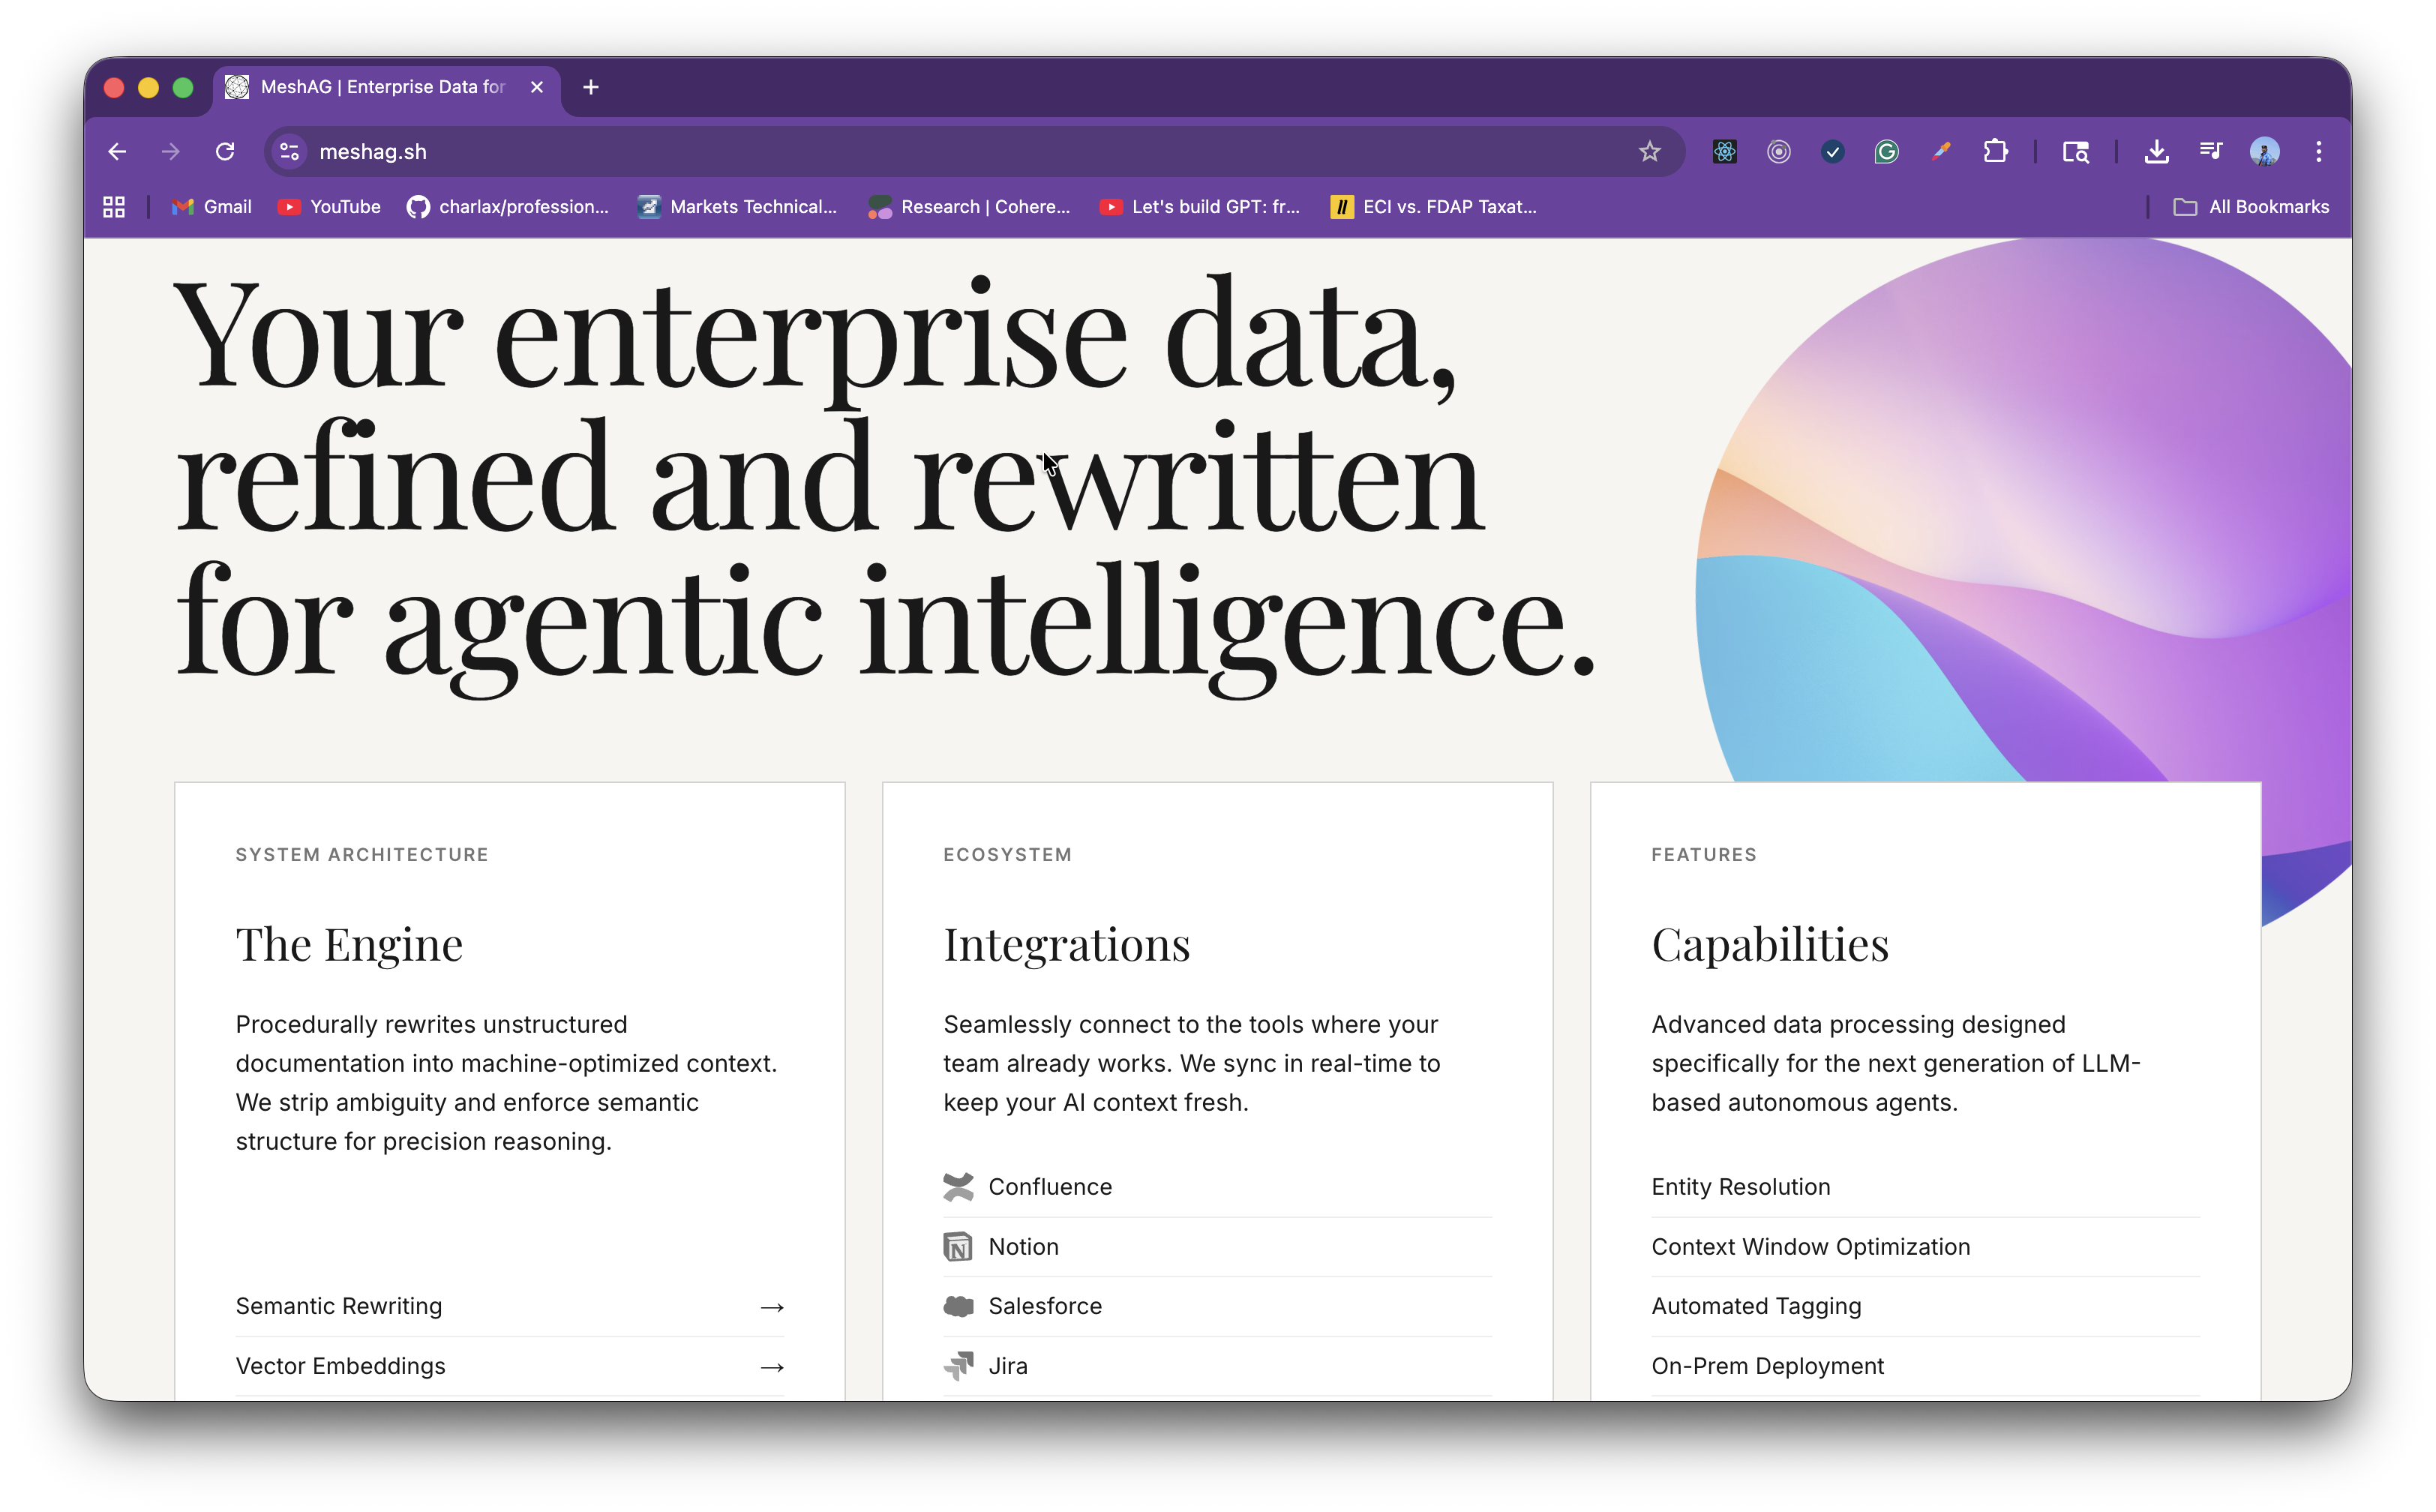Click the eyedropper color picker extension
Image resolution: width=2436 pixels, height=1512 pixels.
coord(1940,151)
